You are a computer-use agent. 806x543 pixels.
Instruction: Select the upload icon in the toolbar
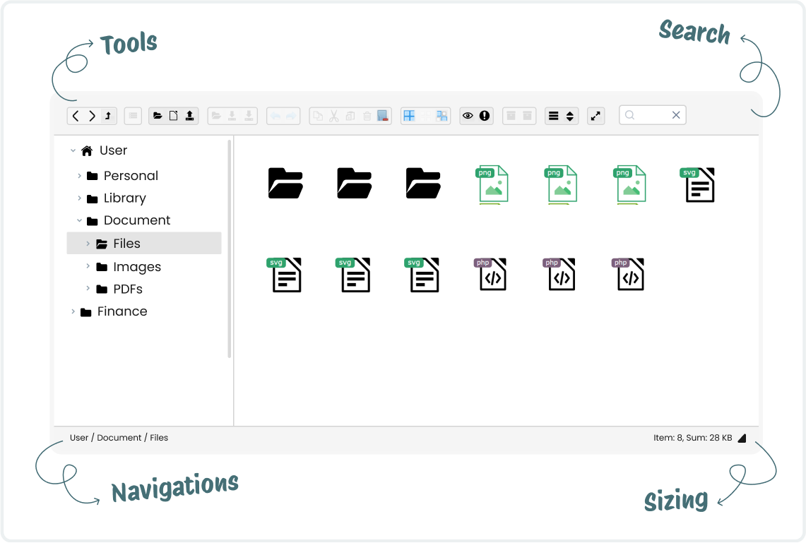point(189,115)
